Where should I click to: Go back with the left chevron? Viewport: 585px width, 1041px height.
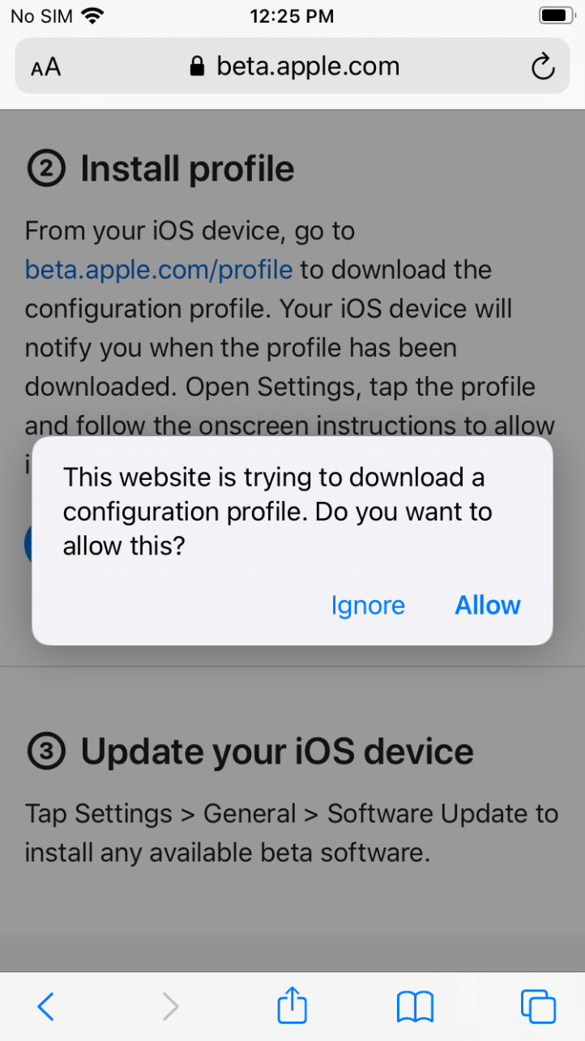(46, 1006)
